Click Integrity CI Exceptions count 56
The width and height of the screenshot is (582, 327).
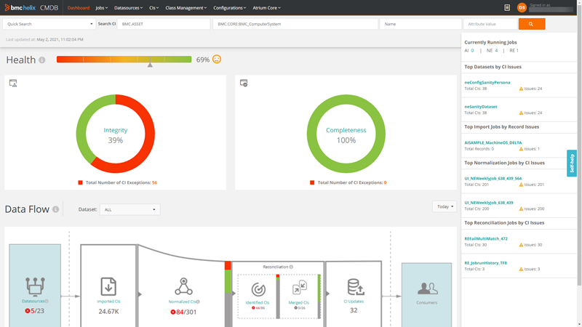[154, 182]
